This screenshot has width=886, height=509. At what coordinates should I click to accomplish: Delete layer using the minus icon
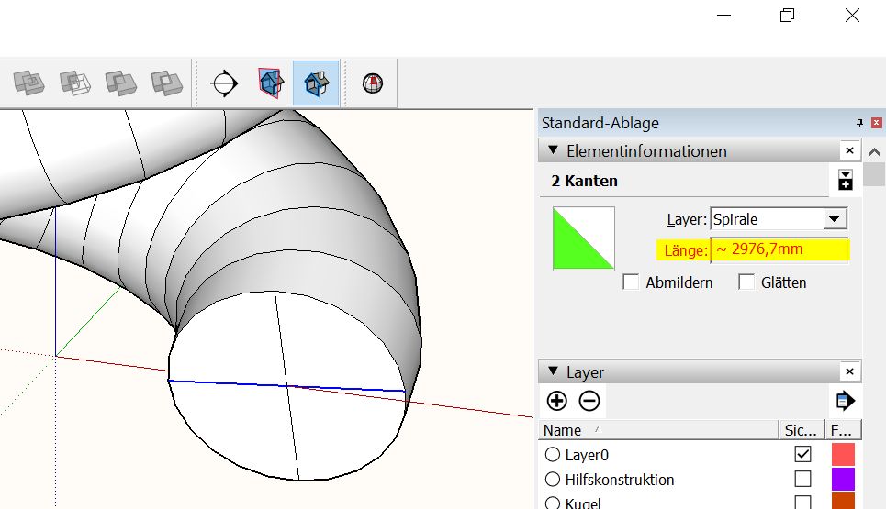589,401
